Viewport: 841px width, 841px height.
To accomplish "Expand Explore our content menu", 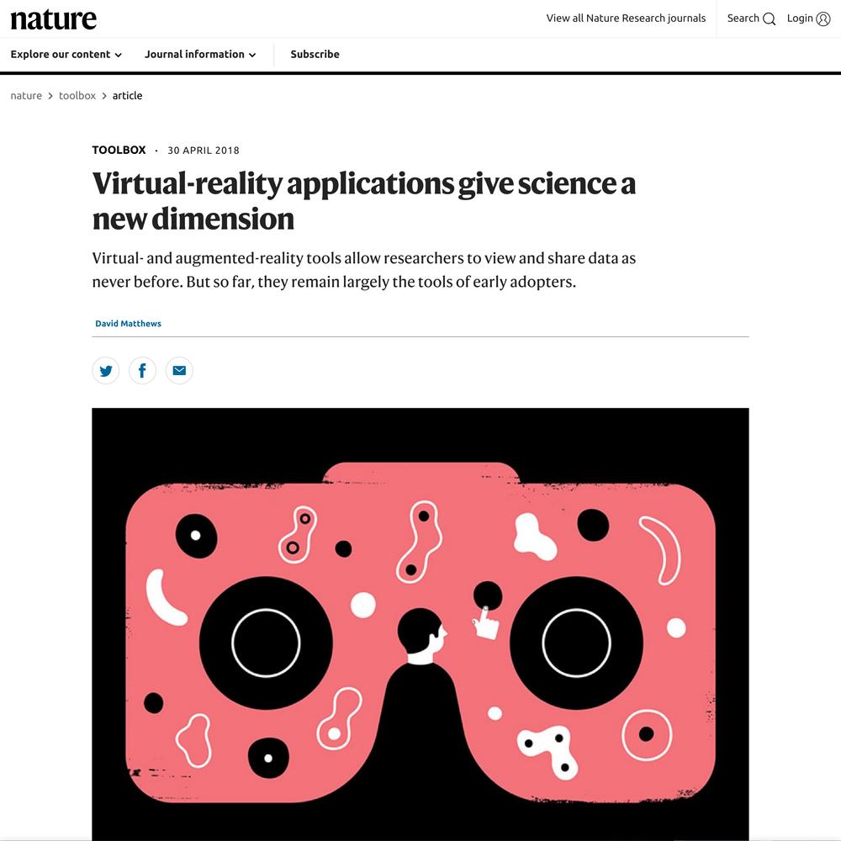I will 66,54.
